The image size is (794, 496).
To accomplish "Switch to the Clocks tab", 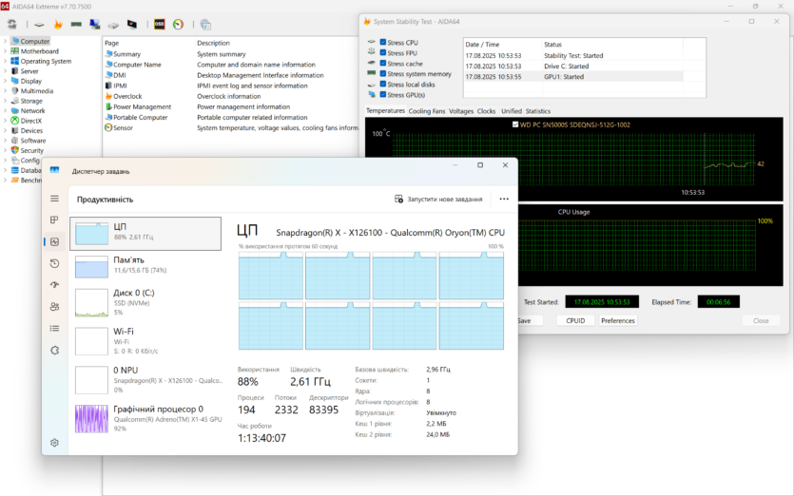I will (x=486, y=111).
